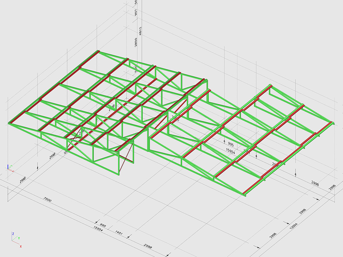
Task: Select the highest red purlin end at the ridge
Action: [x=97, y=52]
